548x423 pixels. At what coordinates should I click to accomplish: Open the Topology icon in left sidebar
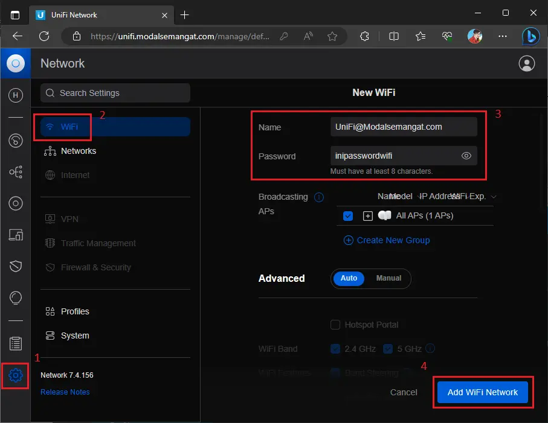click(x=15, y=141)
